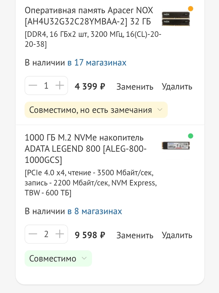Open the "в 8 магазинах" availability link

tap(94, 211)
